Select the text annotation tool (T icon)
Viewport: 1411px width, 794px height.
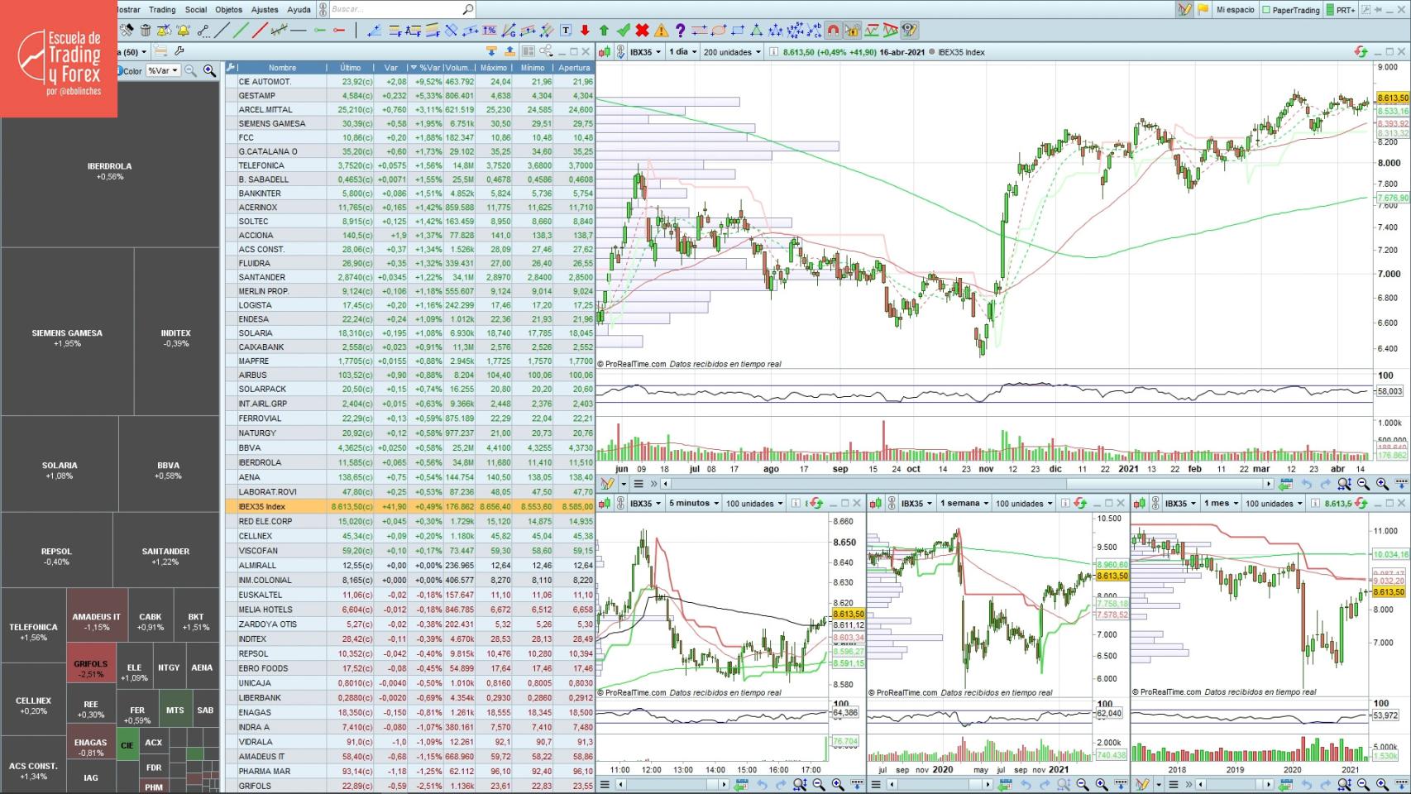point(566,31)
